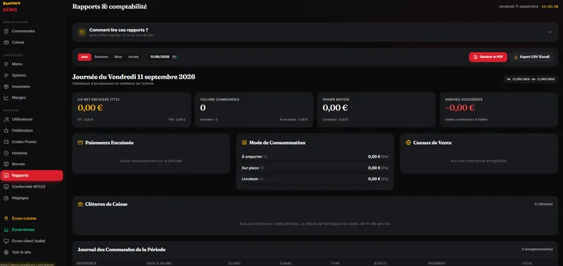This screenshot has width=563, height=266.
Task: Open the Codes Promo ticket icon
Action: 6,141
